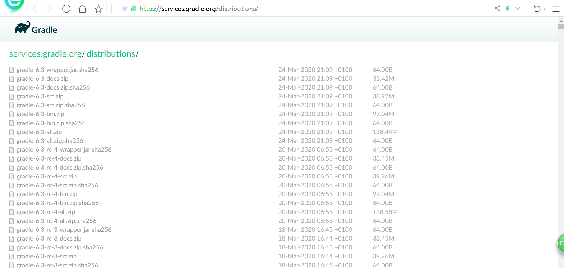Click file icon beside gradle-6.3-rc-4-docs.zip

point(11,159)
